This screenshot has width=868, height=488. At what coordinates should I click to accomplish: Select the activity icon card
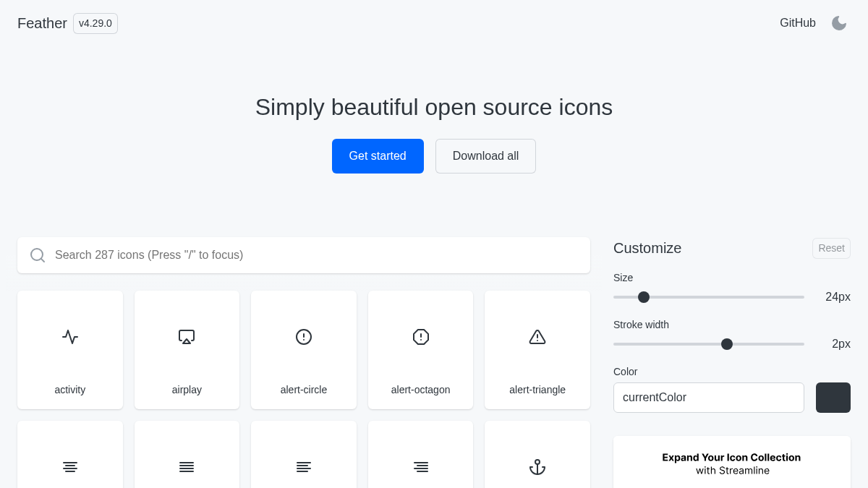(x=70, y=350)
